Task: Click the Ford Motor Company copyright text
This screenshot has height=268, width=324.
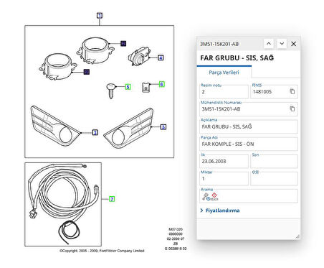Action: (102, 251)
